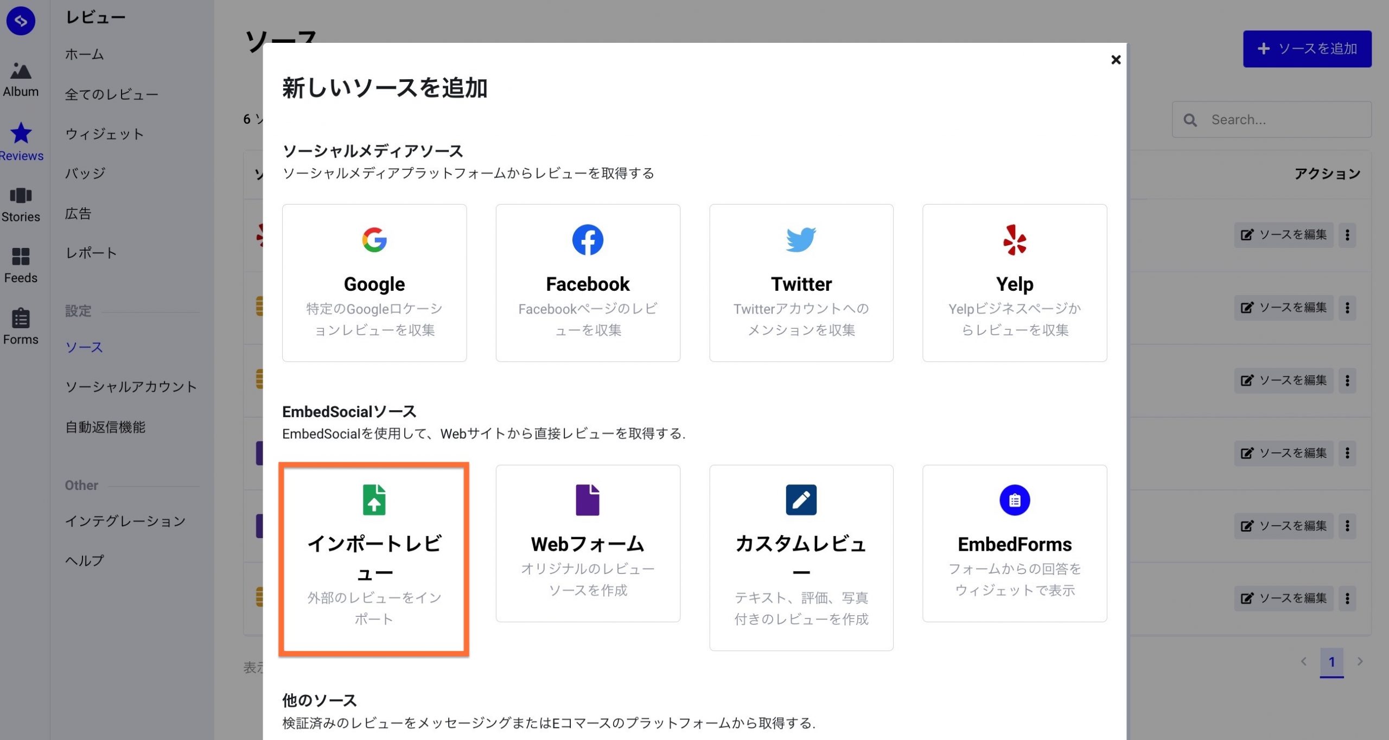This screenshot has height=740, width=1389.
Task: Edit the third source with ソースを編集
Action: (1283, 380)
